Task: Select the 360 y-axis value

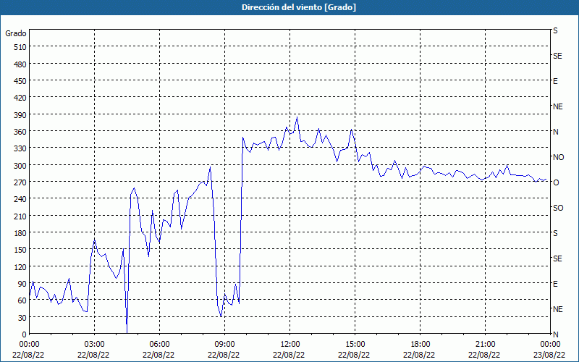Action: (20, 132)
